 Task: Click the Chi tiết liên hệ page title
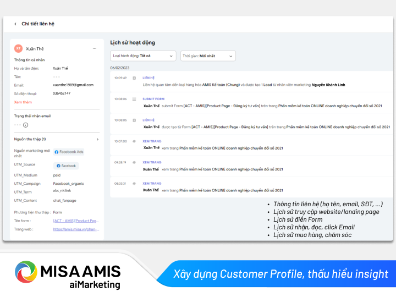pyautogui.click(x=38, y=24)
